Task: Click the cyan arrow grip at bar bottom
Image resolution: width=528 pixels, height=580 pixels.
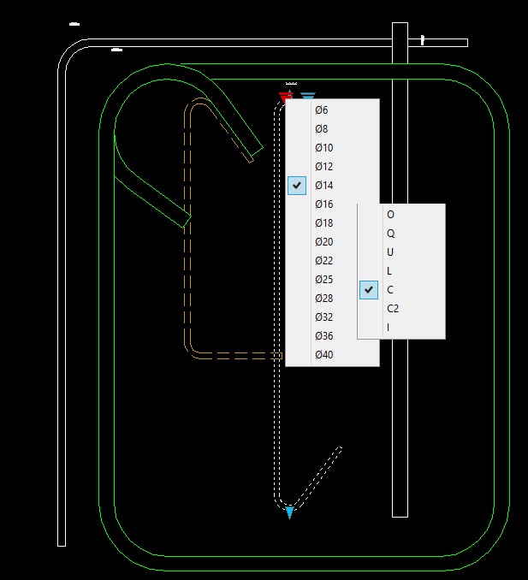Action: pyautogui.click(x=290, y=513)
